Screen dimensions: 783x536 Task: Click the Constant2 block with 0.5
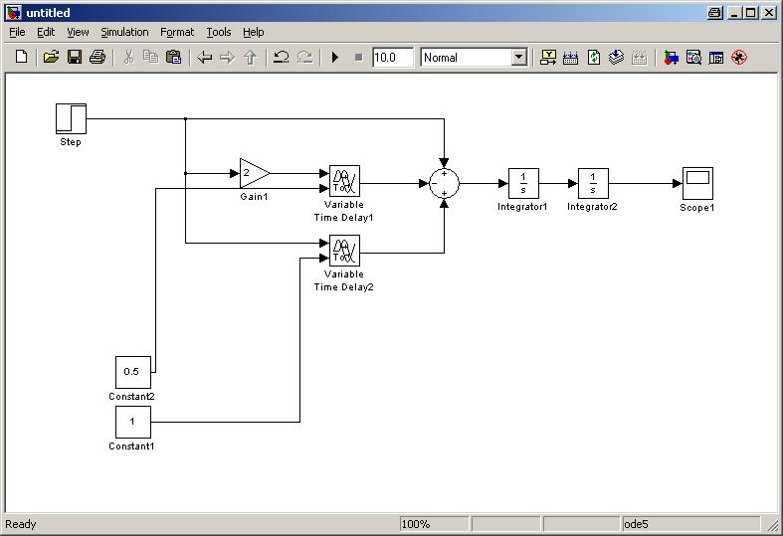pyautogui.click(x=132, y=372)
